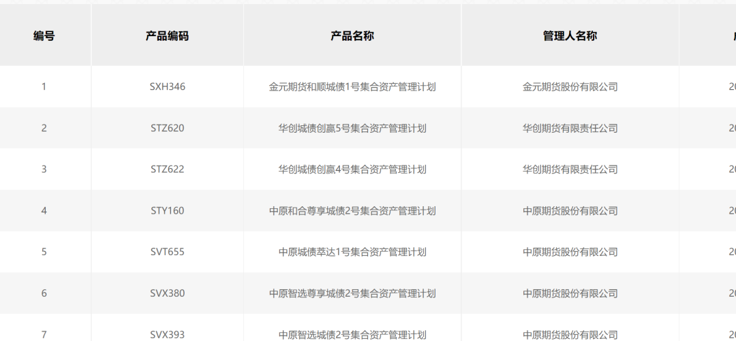Click 华创期货有限责任公司 in STZ622 row
Screen dimensions: 736x341
point(570,169)
